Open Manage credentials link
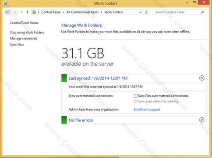The image size is (212, 158). click(x=24, y=39)
